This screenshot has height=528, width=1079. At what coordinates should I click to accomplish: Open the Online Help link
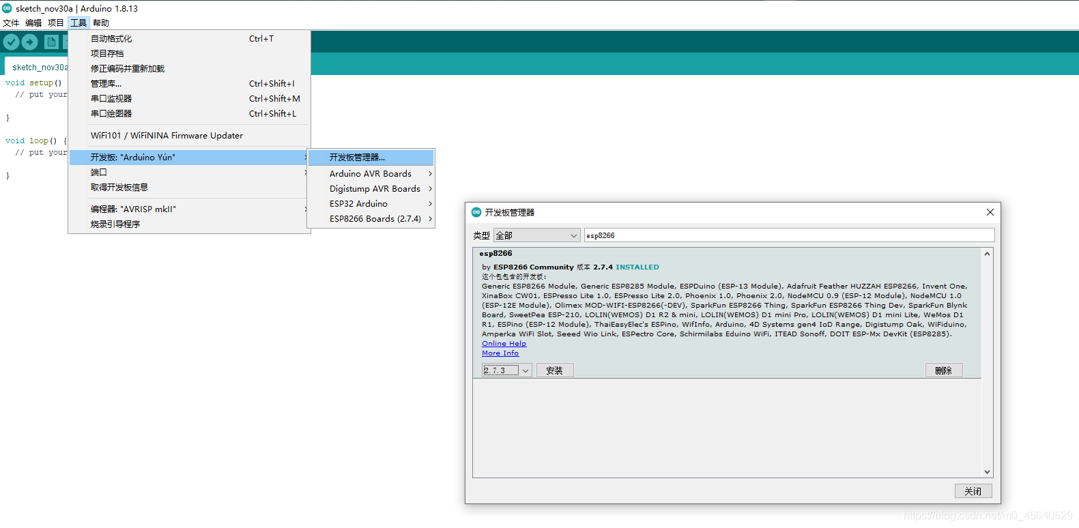click(504, 344)
